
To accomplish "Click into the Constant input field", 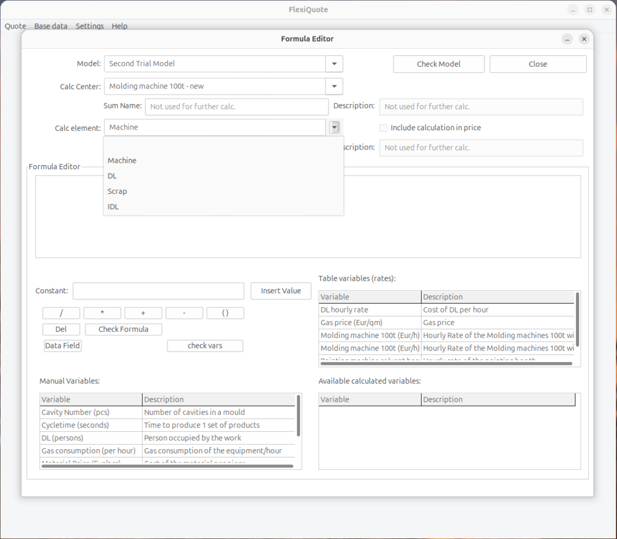I will pyautogui.click(x=158, y=291).
